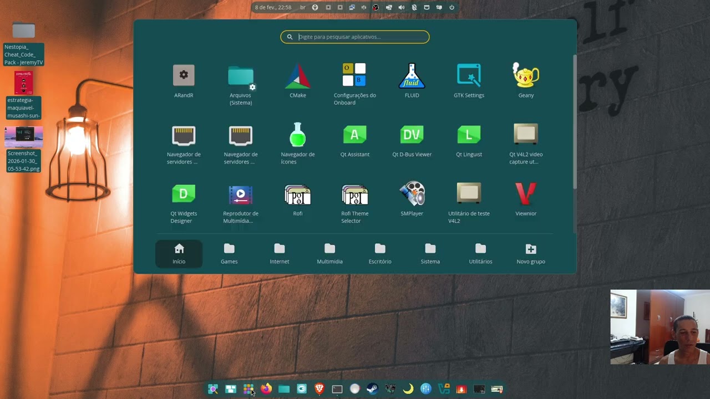Launch SMPlayer
The height and width of the screenshot is (399, 710).
pos(412,199)
